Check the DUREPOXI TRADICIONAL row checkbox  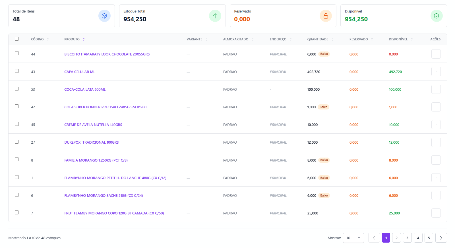pyautogui.click(x=17, y=142)
